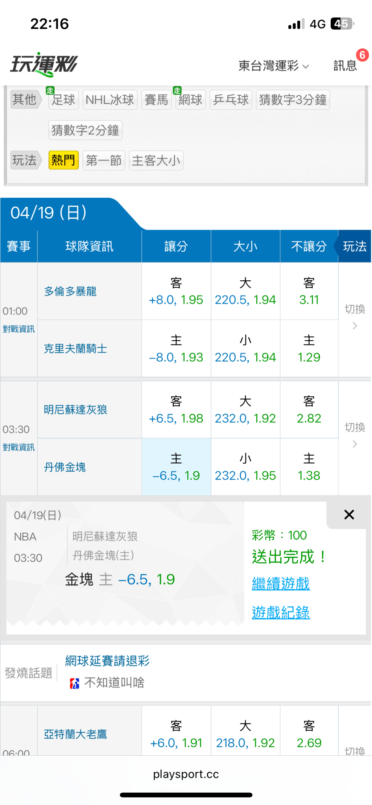Open the 遊戲紀錄 link
The image size is (372, 805).
[x=281, y=612]
